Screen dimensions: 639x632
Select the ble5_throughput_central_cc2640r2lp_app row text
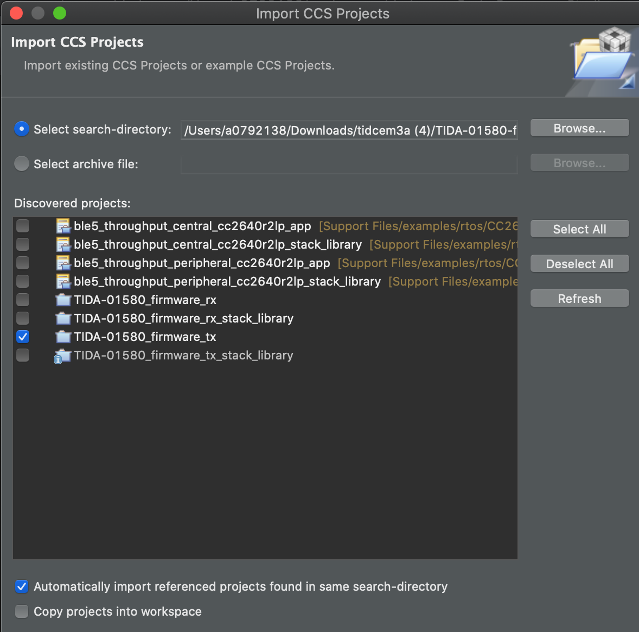193,226
